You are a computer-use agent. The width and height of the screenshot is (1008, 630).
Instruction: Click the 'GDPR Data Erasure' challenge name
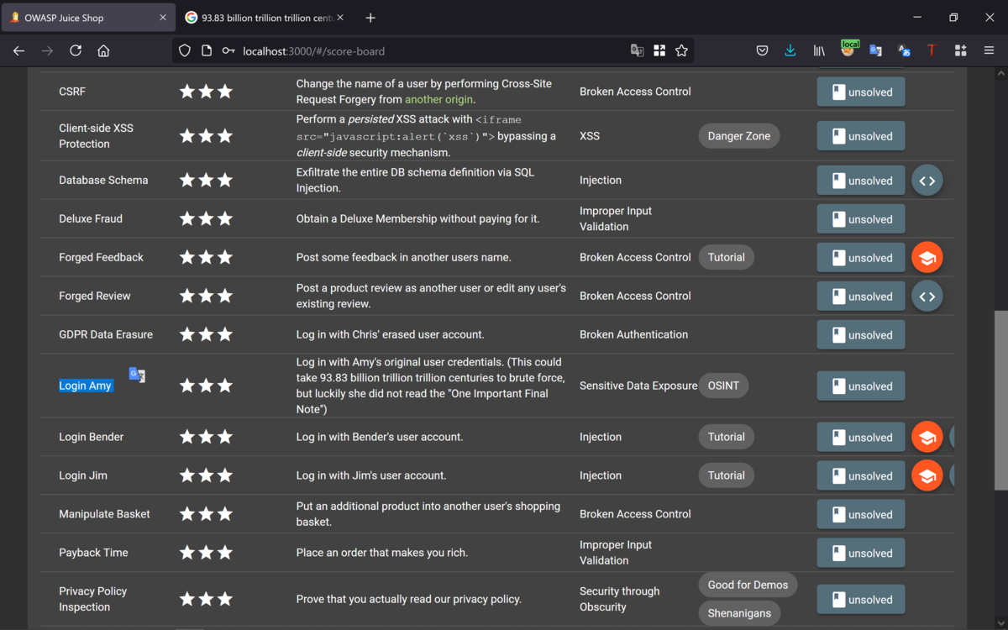[x=106, y=334]
